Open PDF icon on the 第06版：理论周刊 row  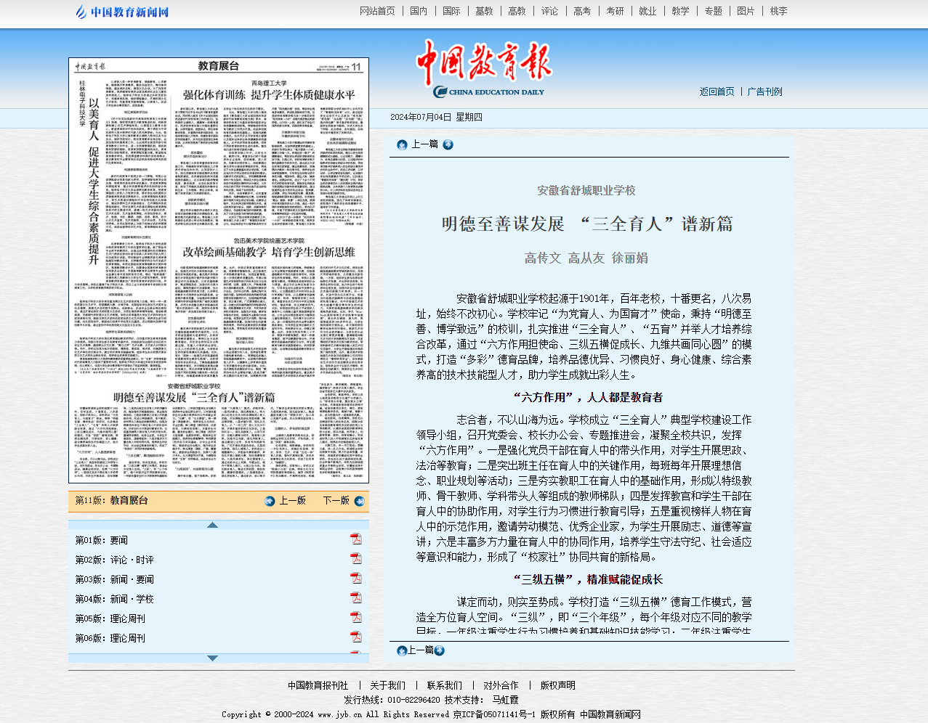(356, 637)
